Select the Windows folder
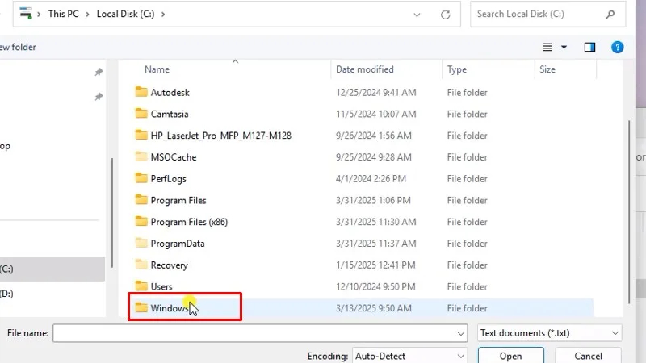 pos(169,308)
